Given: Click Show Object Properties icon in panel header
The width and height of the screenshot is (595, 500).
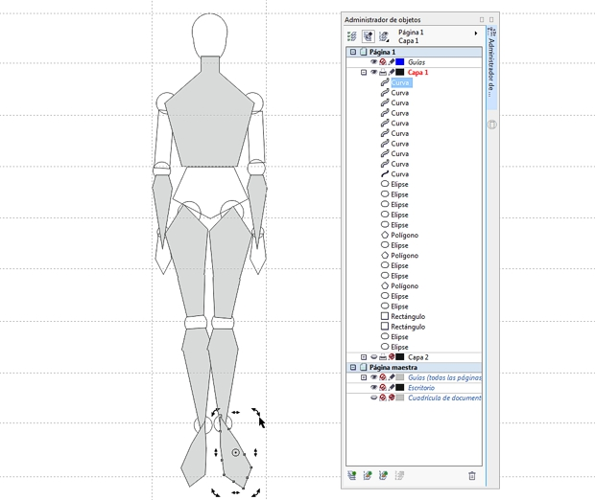Looking at the screenshot, I should coord(352,36).
